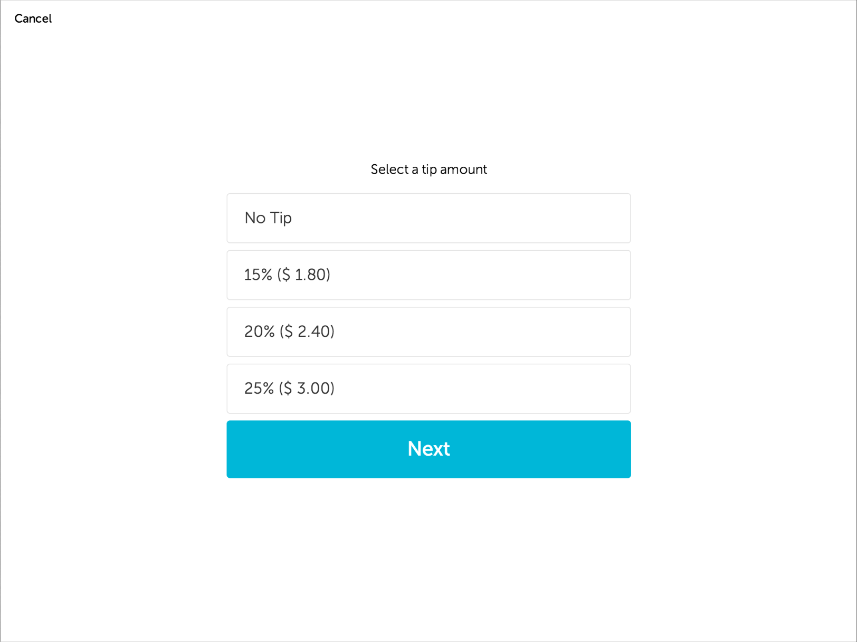Screen dimensions: 857x642
Task: Exit using the Cancel text
Action: point(33,18)
